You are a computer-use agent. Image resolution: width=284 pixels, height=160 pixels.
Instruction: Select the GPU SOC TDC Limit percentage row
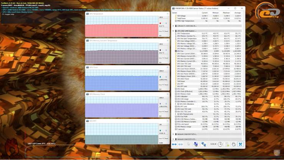pyautogui.click(x=208, y=112)
